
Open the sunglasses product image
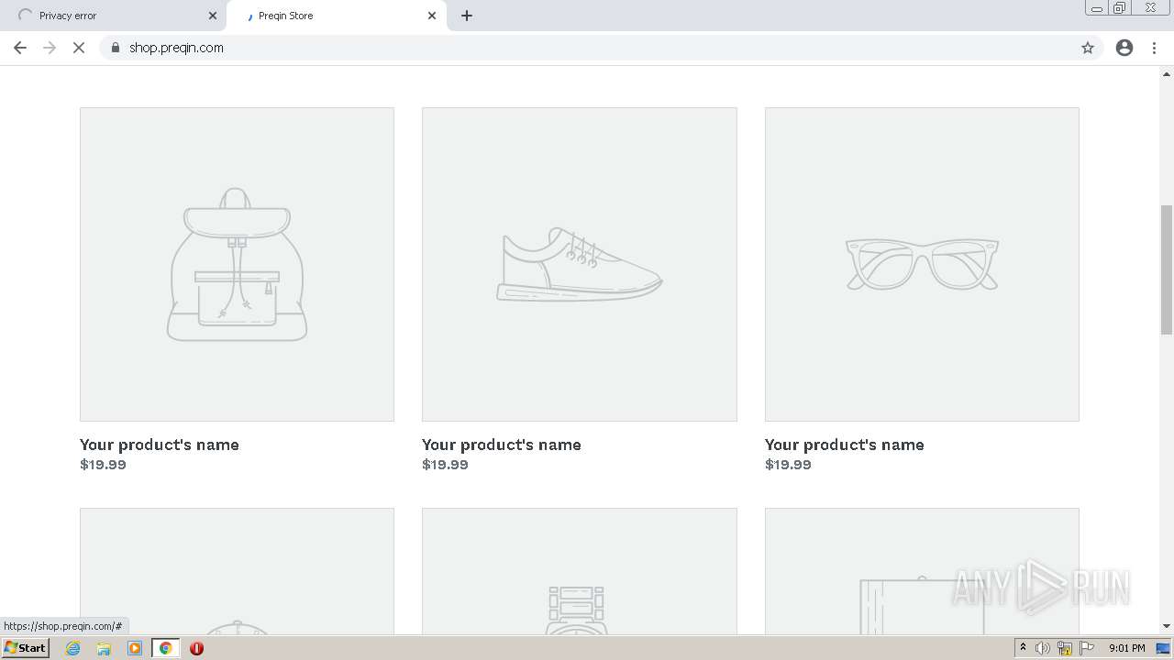pos(922,264)
